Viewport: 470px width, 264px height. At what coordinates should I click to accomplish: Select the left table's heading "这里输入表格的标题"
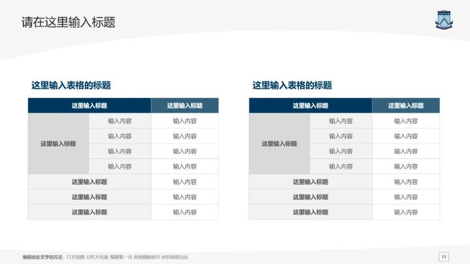tap(71, 85)
